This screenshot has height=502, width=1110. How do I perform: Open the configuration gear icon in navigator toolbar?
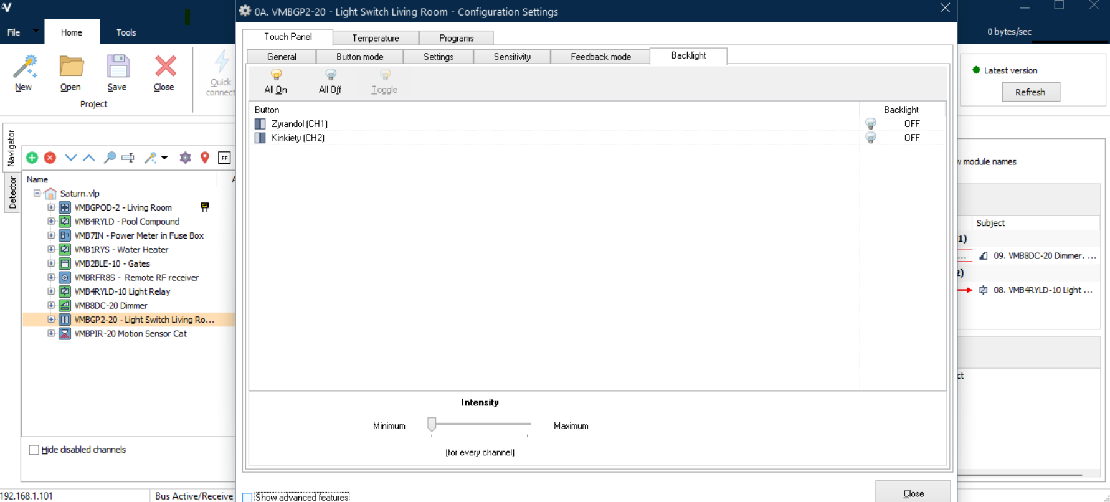185,158
